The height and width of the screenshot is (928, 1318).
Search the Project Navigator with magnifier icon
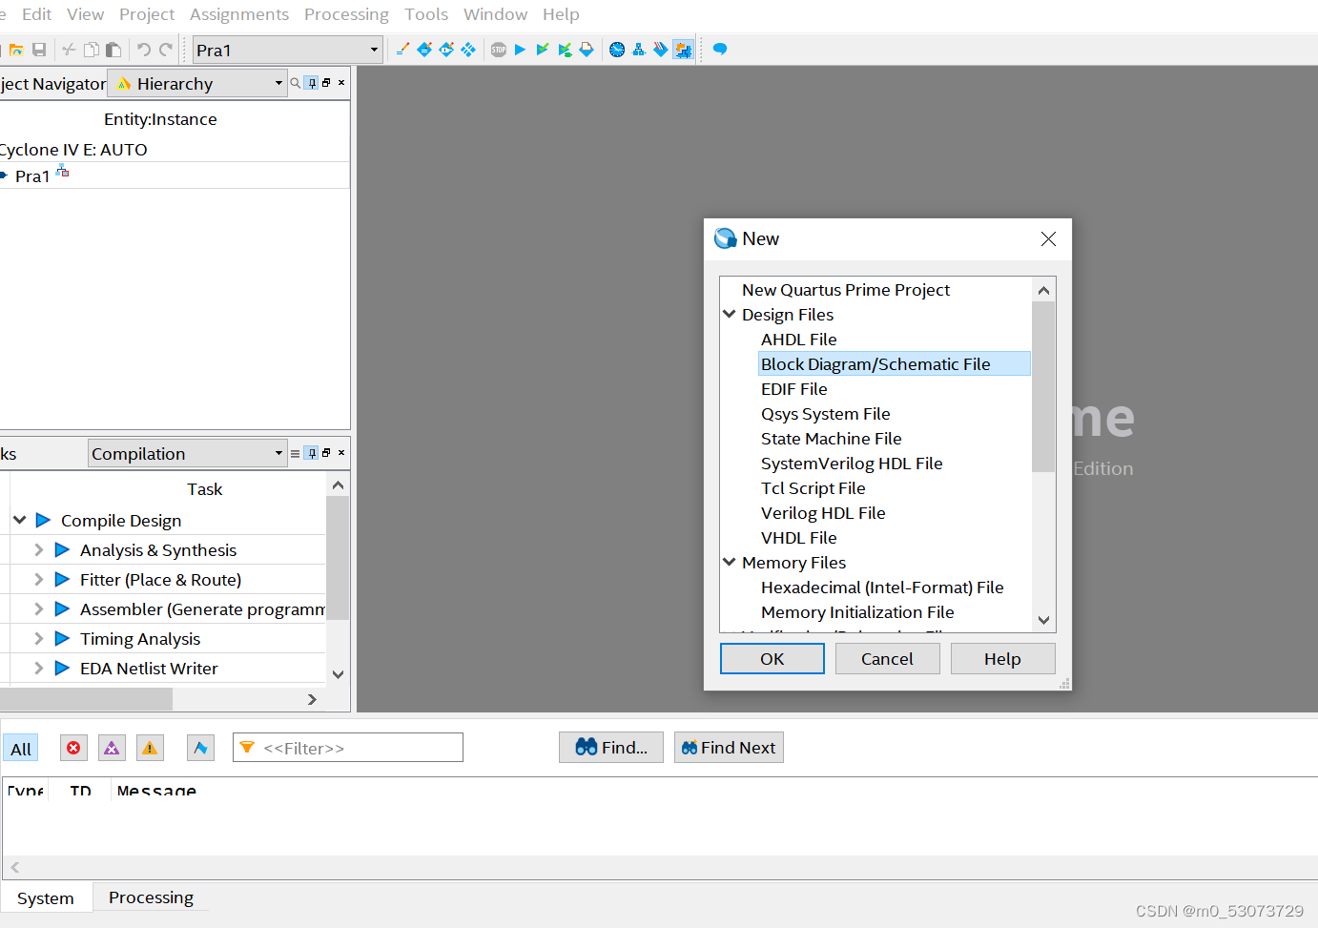(x=296, y=83)
